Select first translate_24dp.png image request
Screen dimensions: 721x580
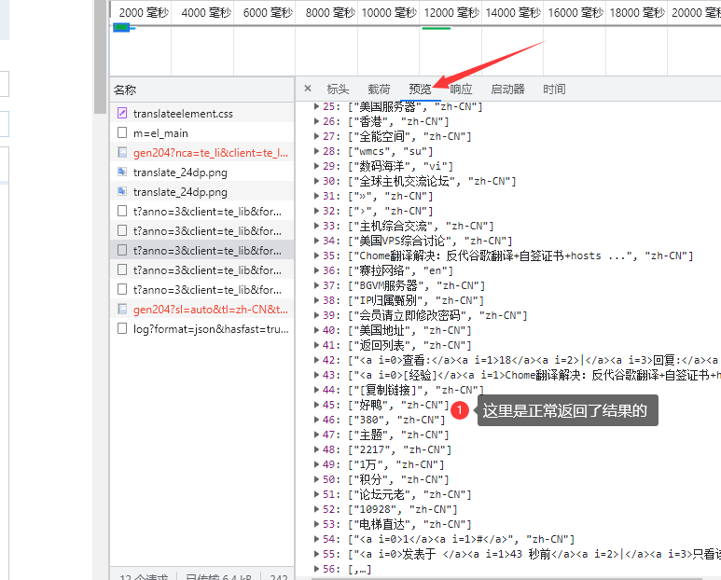click(201, 173)
